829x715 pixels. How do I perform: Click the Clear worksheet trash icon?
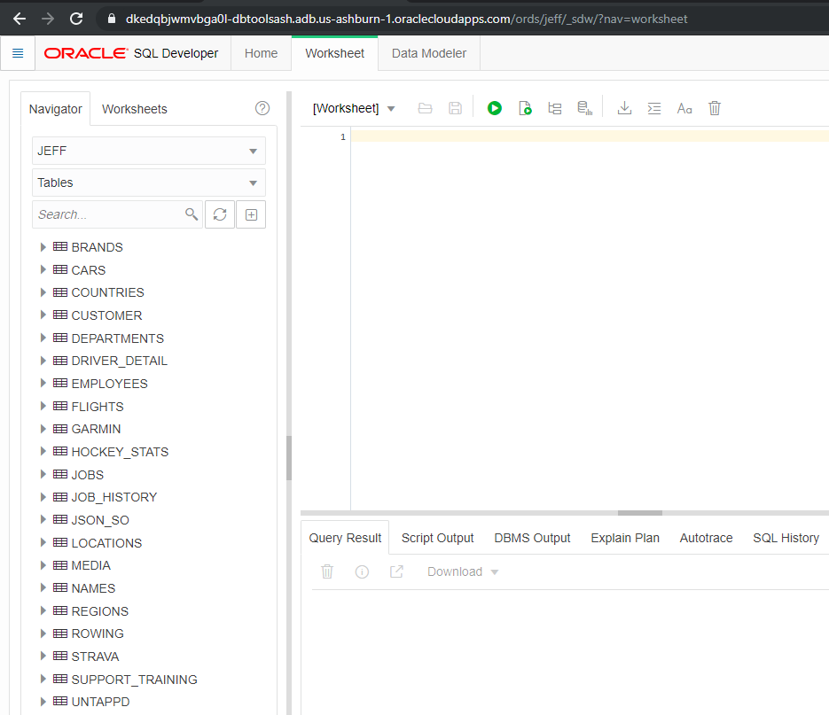[715, 108]
